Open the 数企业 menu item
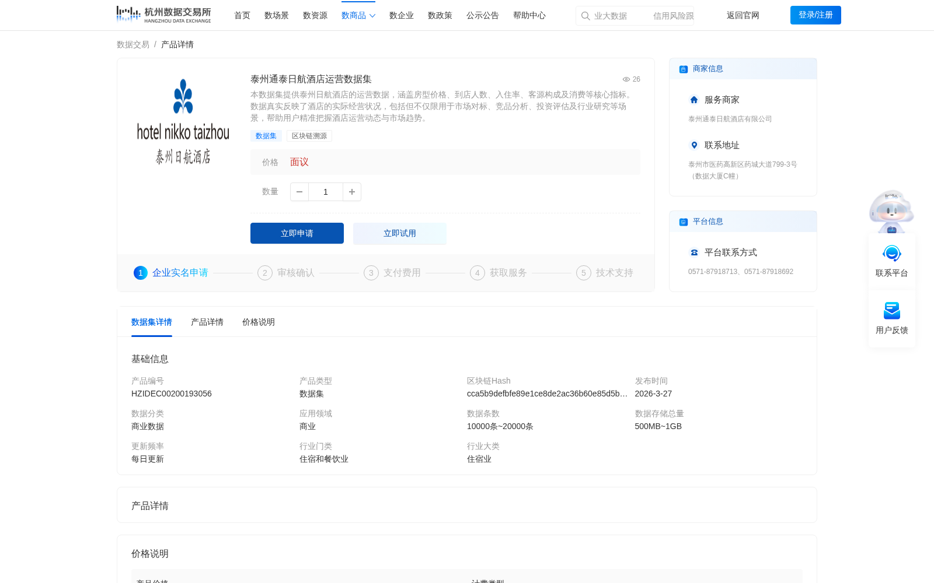The width and height of the screenshot is (934, 583). 402,16
